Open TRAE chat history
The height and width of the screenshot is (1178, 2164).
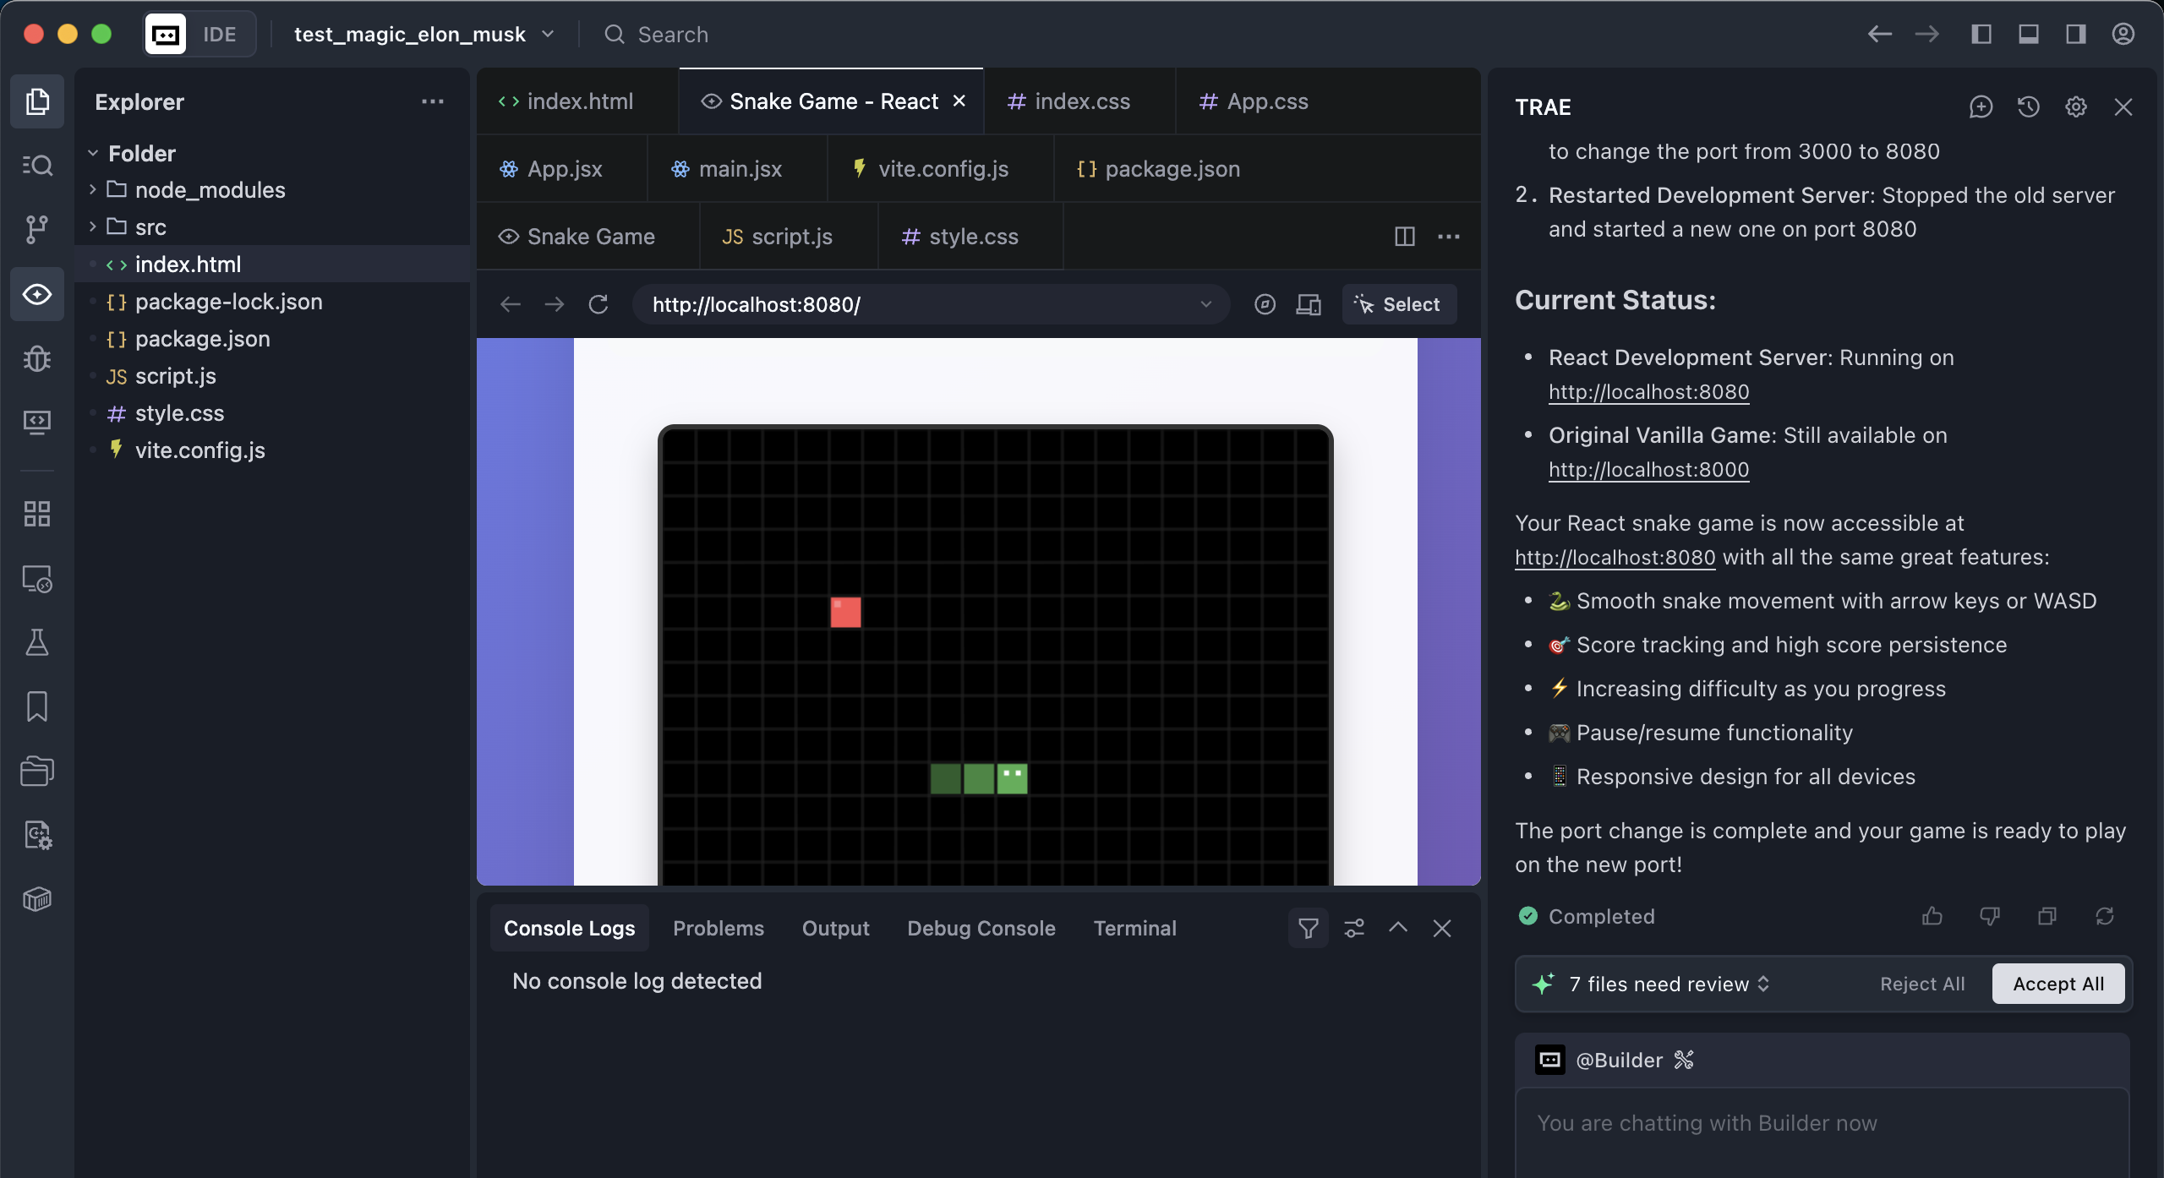(2028, 107)
